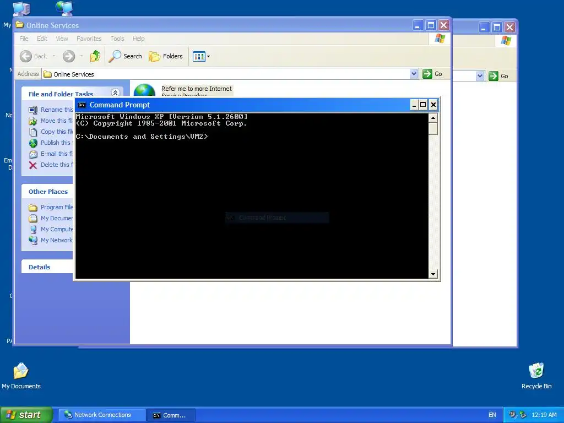Close the background Explorer window
This screenshot has height=423, width=564.
point(509,28)
